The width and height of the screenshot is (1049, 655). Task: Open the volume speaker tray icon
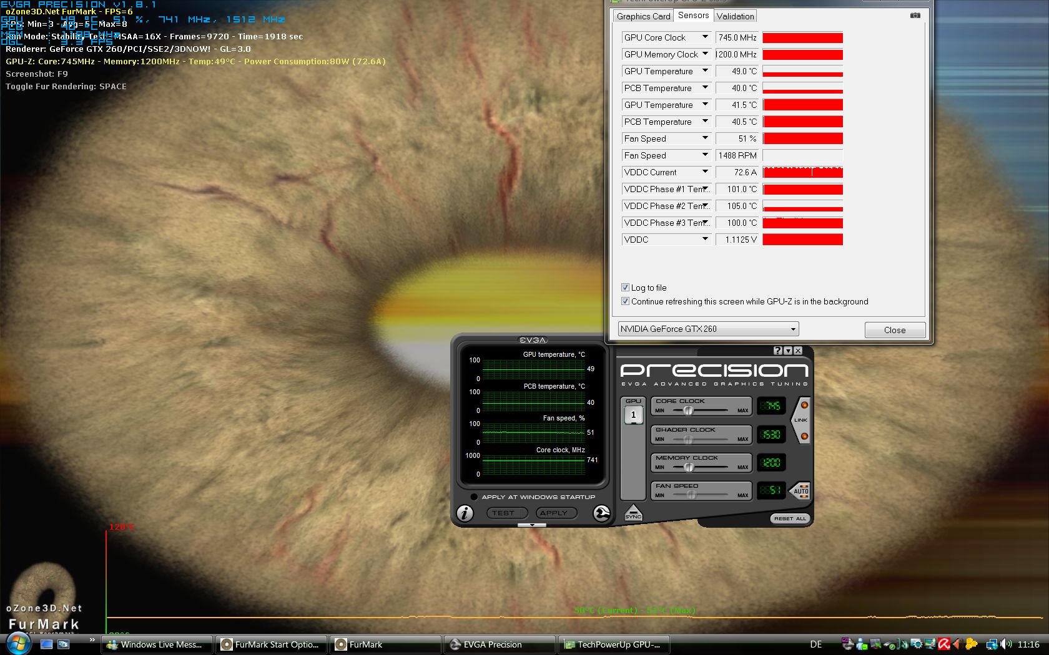(1005, 644)
